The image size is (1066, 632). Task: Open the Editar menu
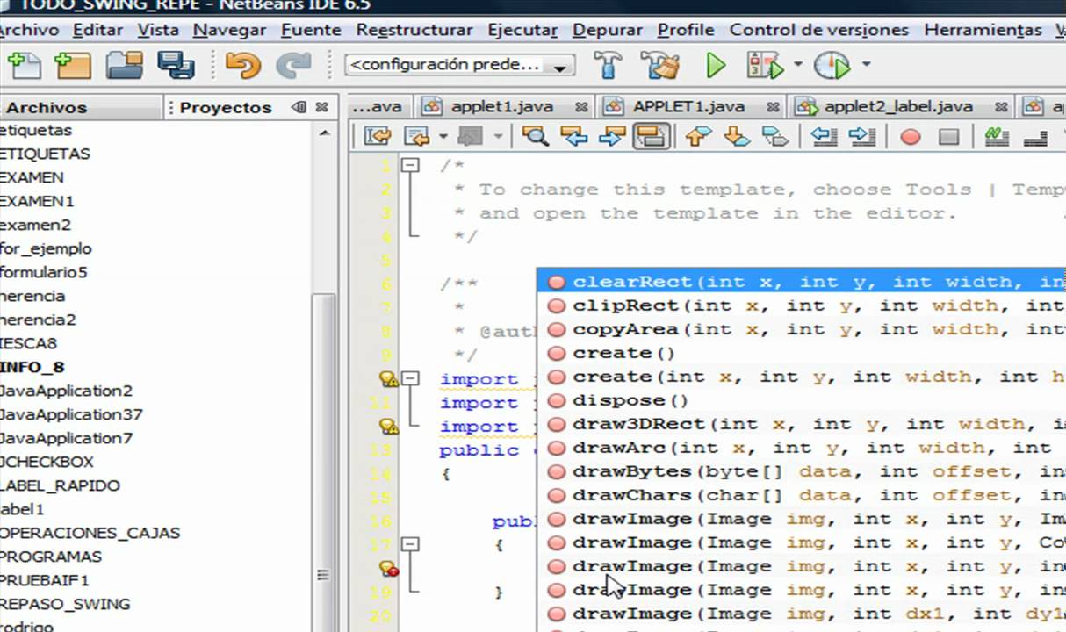coord(97,30)
